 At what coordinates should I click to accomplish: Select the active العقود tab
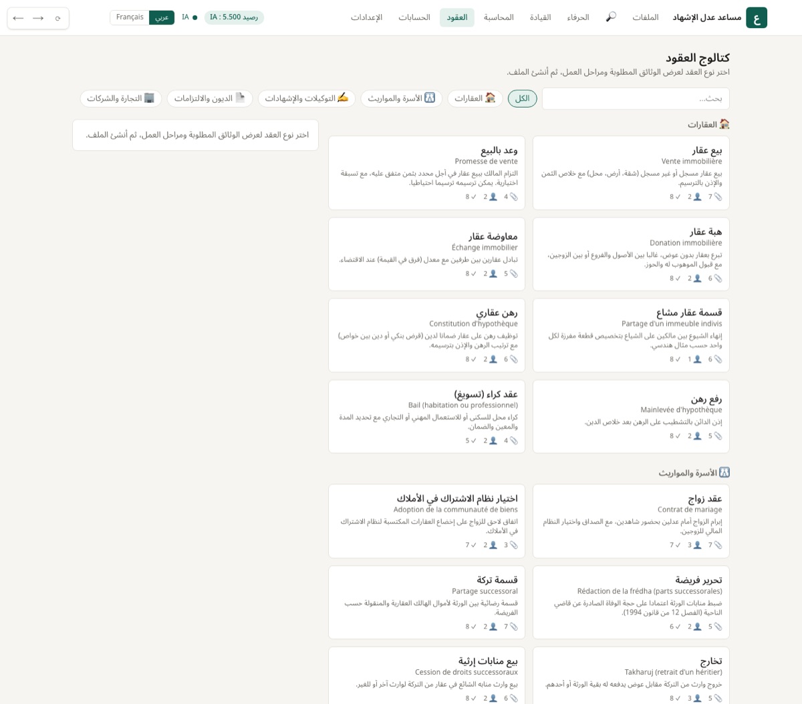coord(457,17)
